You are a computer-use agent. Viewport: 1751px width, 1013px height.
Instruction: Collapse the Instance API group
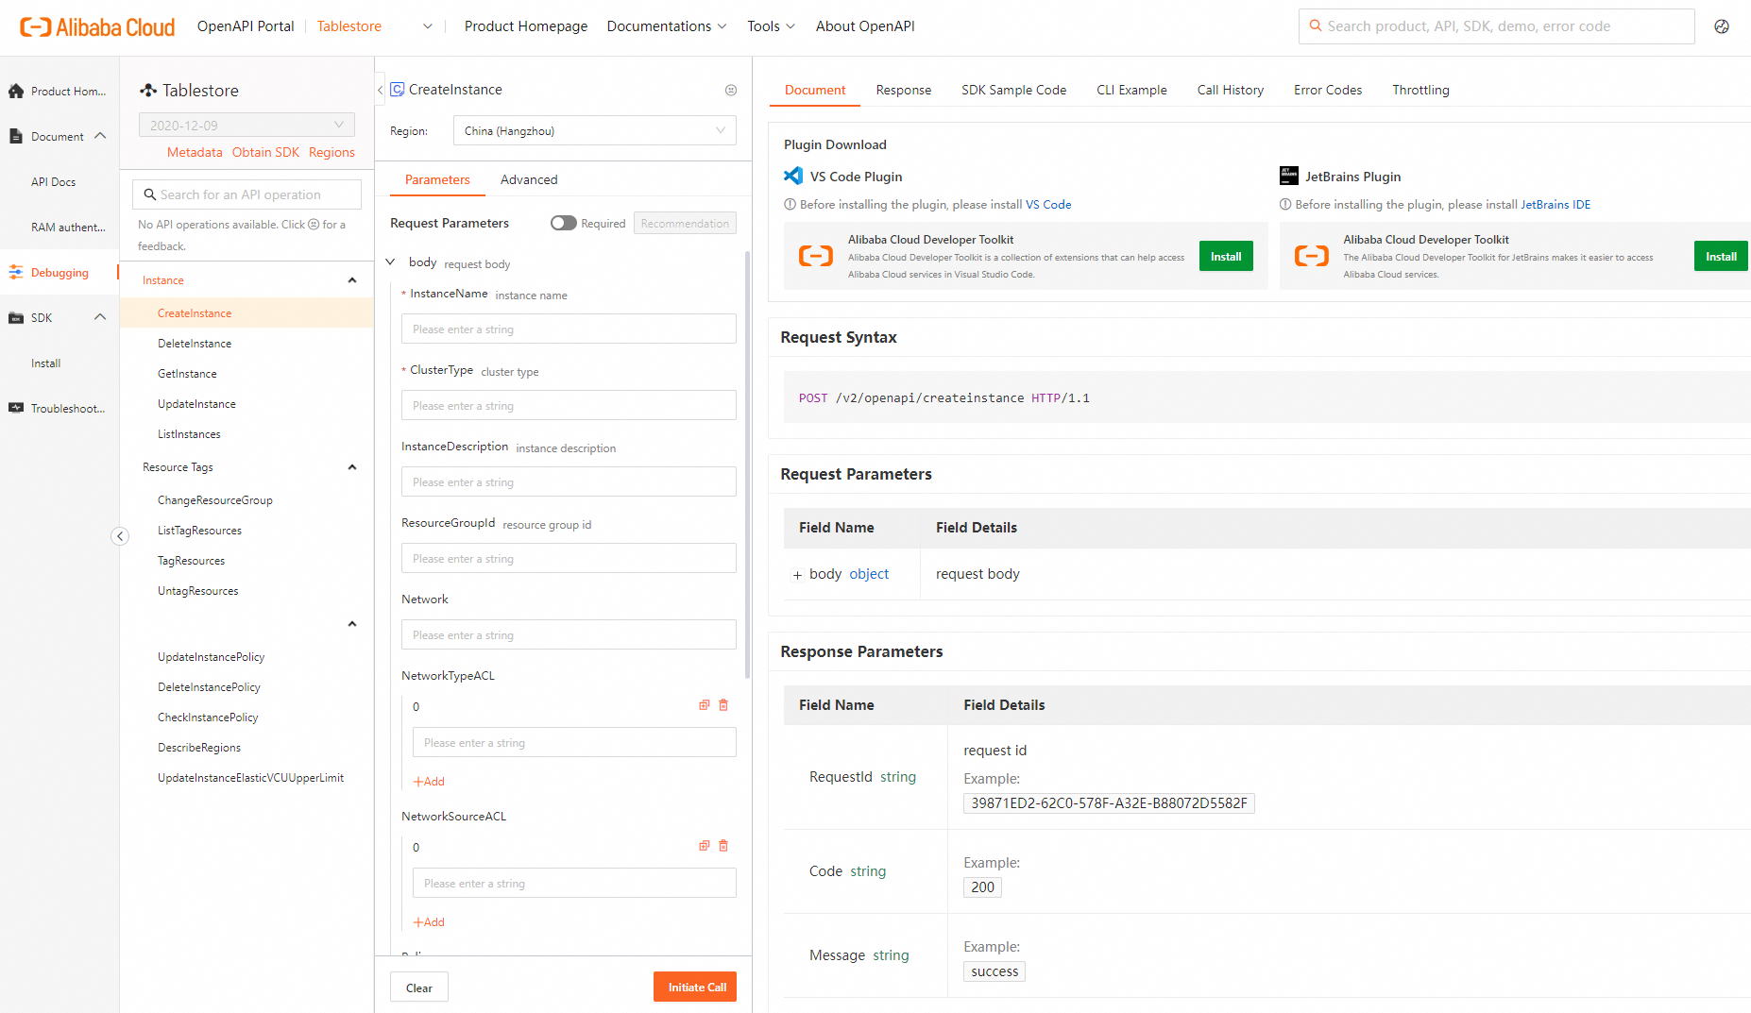[x=352, y=280]
